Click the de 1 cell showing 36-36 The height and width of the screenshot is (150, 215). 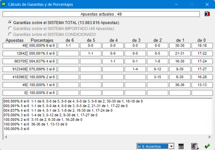tap(180, 85)
